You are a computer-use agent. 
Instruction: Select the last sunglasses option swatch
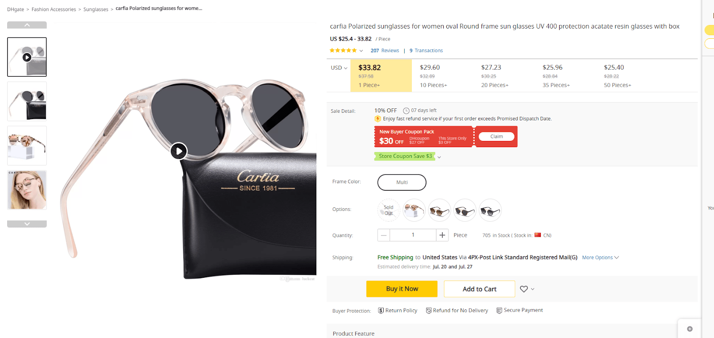(x=490, y=210)
